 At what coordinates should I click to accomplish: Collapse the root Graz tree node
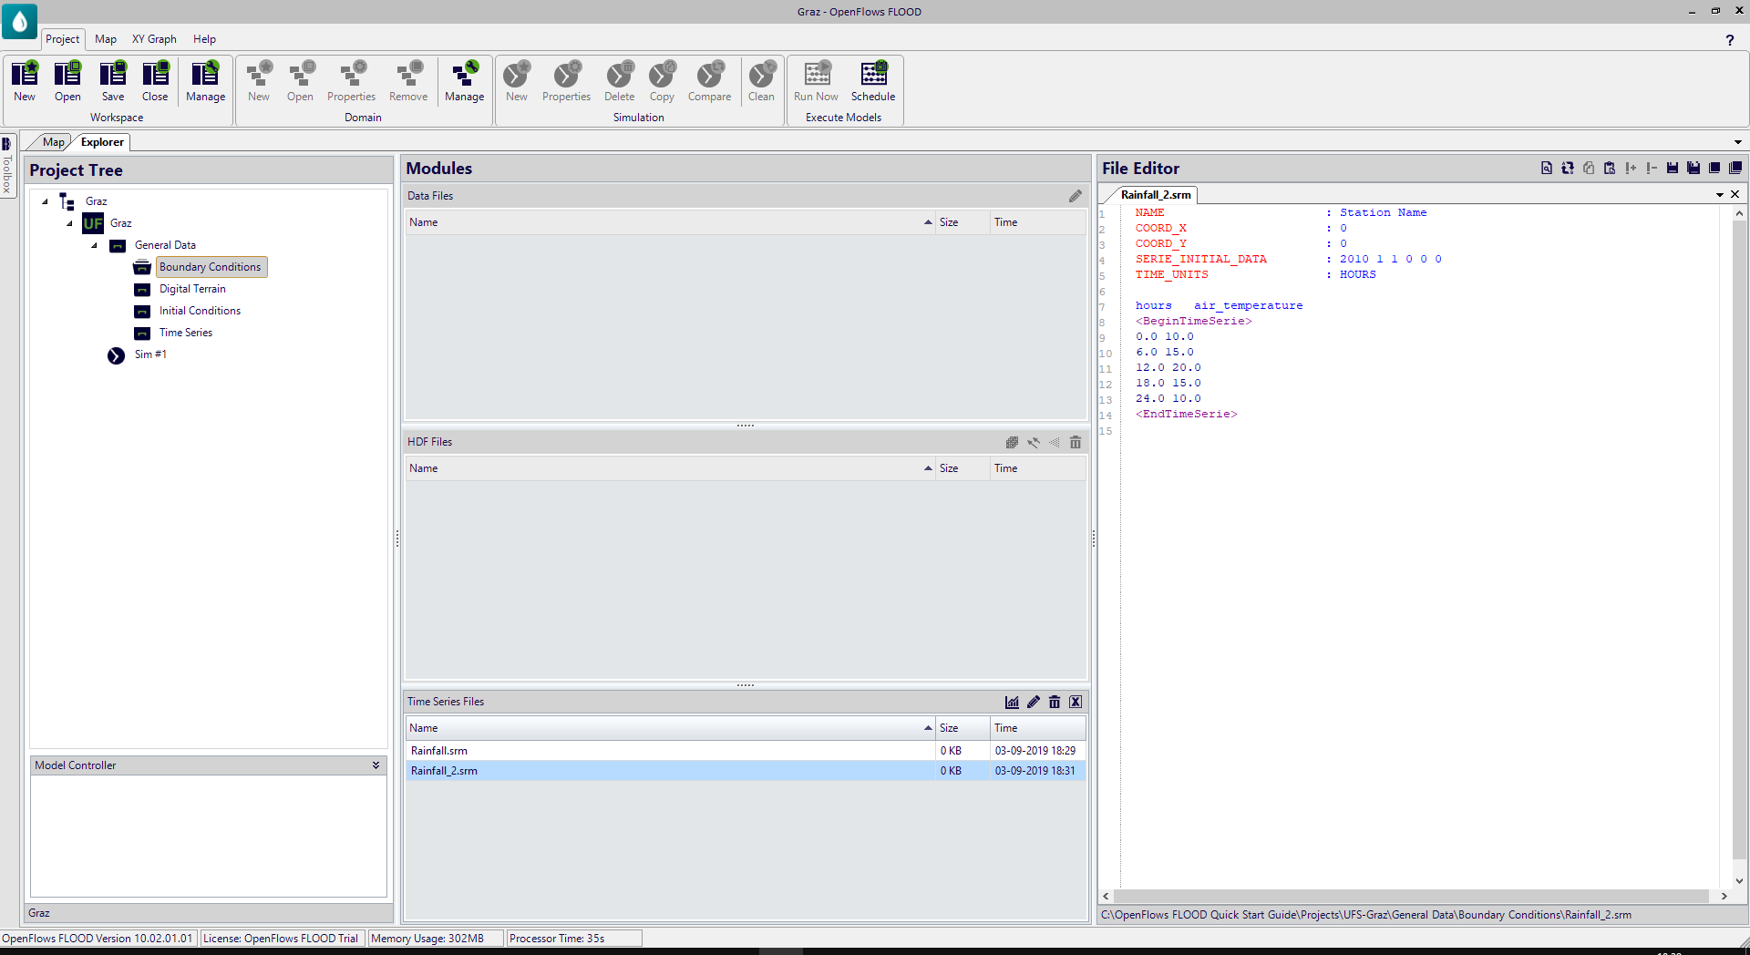coord(45,201)
